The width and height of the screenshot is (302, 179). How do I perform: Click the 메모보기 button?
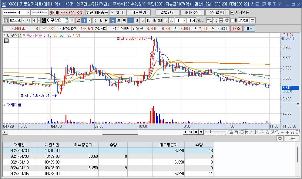(x=139, y=12)
